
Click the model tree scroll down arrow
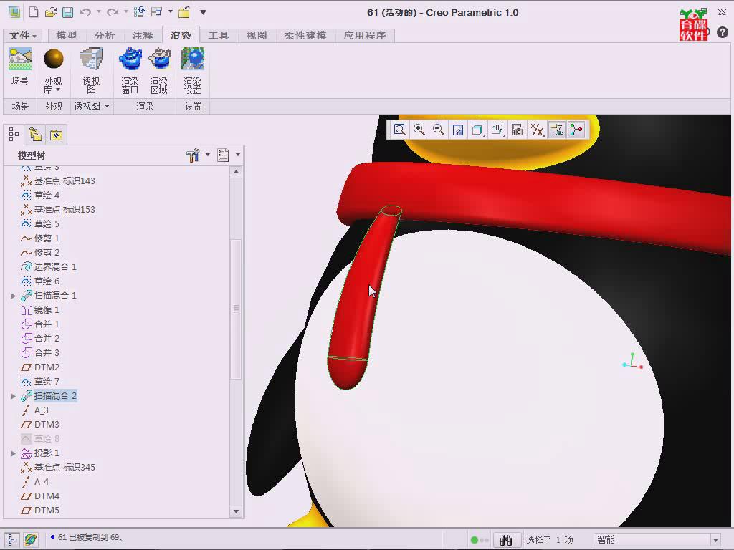(x=236, y=511)
